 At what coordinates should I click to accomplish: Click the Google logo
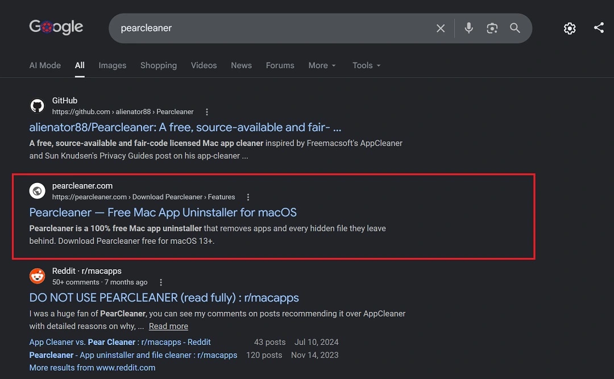click(x=56, y=27)
